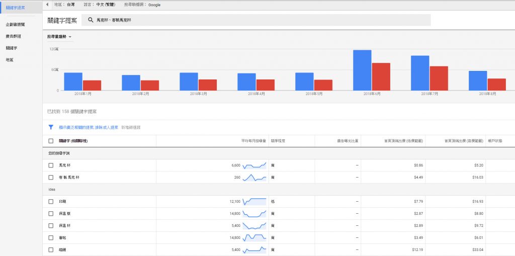Click the 帳戶狀態 column header

(495, 141)
